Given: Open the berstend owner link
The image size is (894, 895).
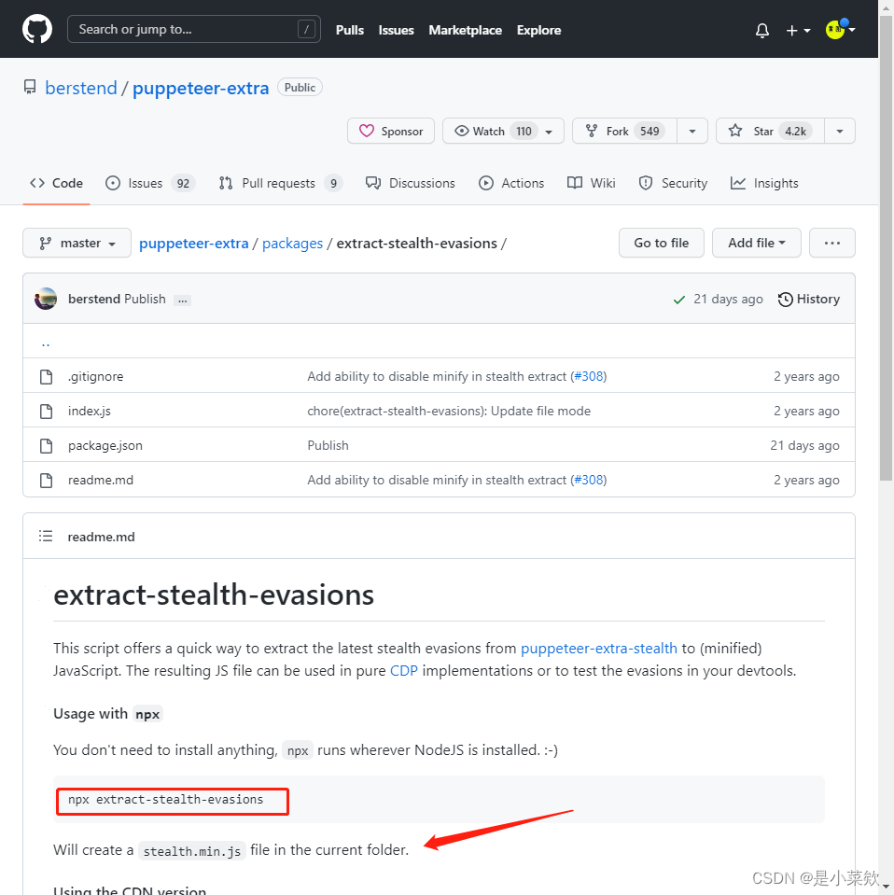Looking at the screenshot, I should point(81,88).
